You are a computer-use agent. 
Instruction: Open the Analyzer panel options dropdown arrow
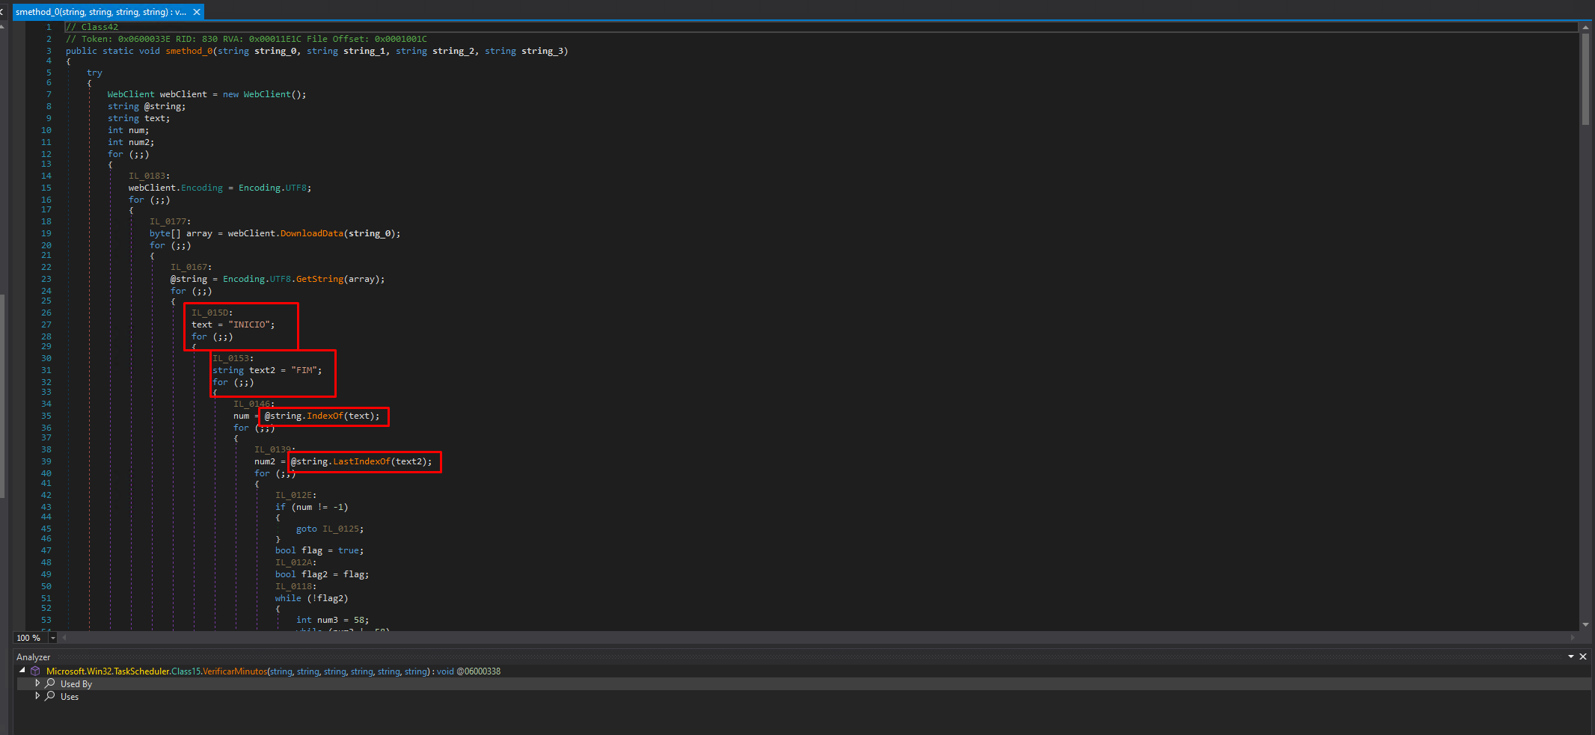1571,656
